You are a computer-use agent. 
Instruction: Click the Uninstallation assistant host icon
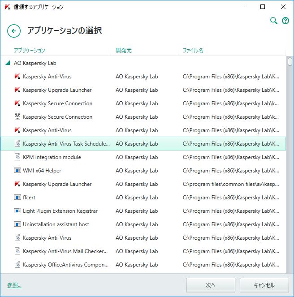click(17, 224)
